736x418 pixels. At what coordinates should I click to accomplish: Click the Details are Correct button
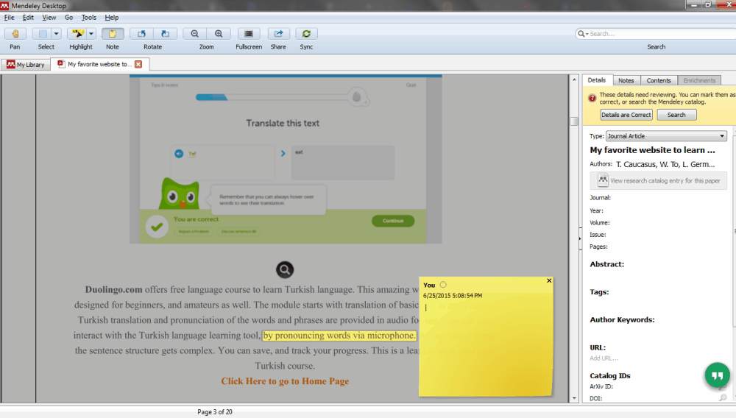(x=626, y=115)
